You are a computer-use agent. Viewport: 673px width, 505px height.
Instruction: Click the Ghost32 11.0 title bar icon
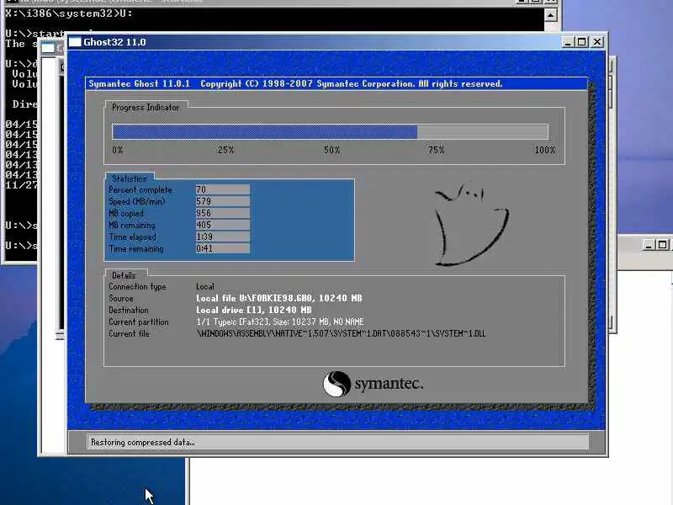(75, 42)
